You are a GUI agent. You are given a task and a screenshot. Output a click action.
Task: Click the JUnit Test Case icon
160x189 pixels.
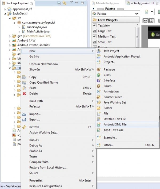(x=99, y=130)
